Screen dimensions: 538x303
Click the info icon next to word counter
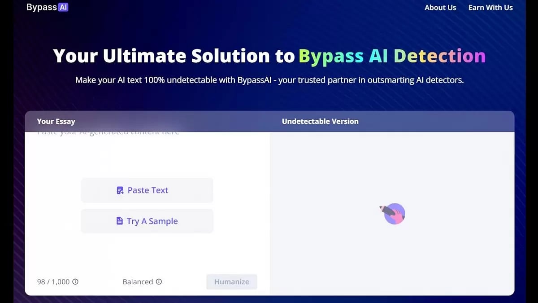(75, 282)
